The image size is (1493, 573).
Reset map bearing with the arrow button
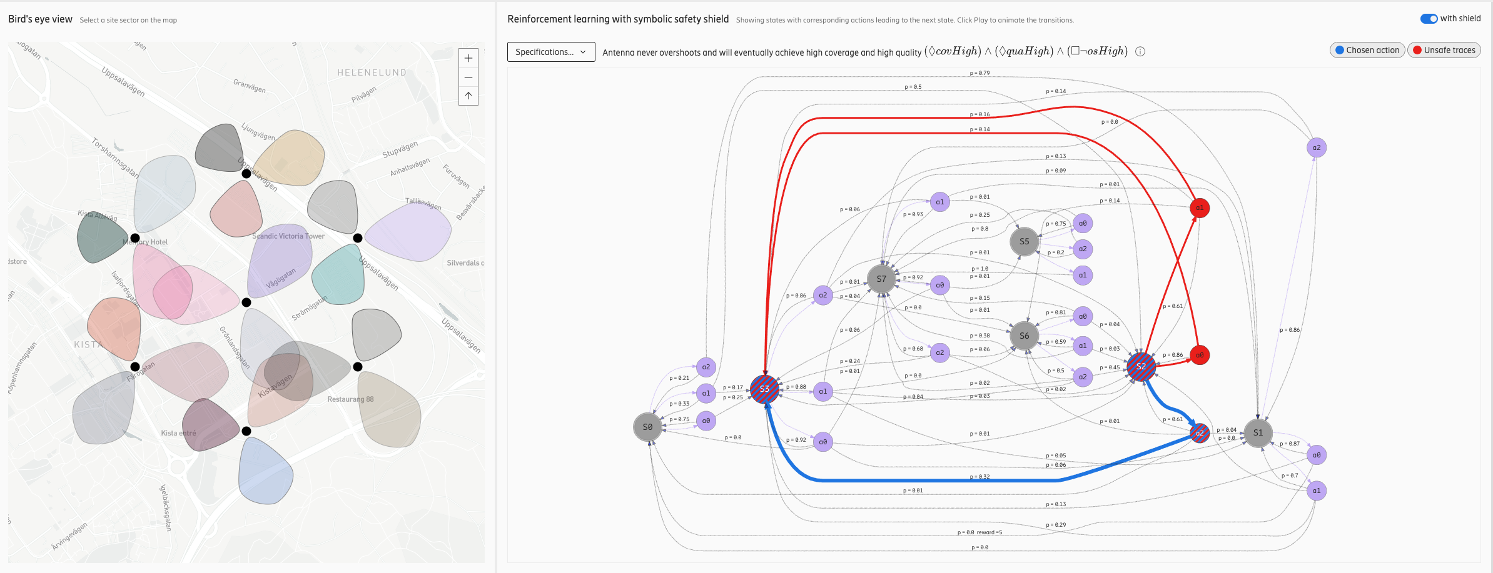point(468,96)
